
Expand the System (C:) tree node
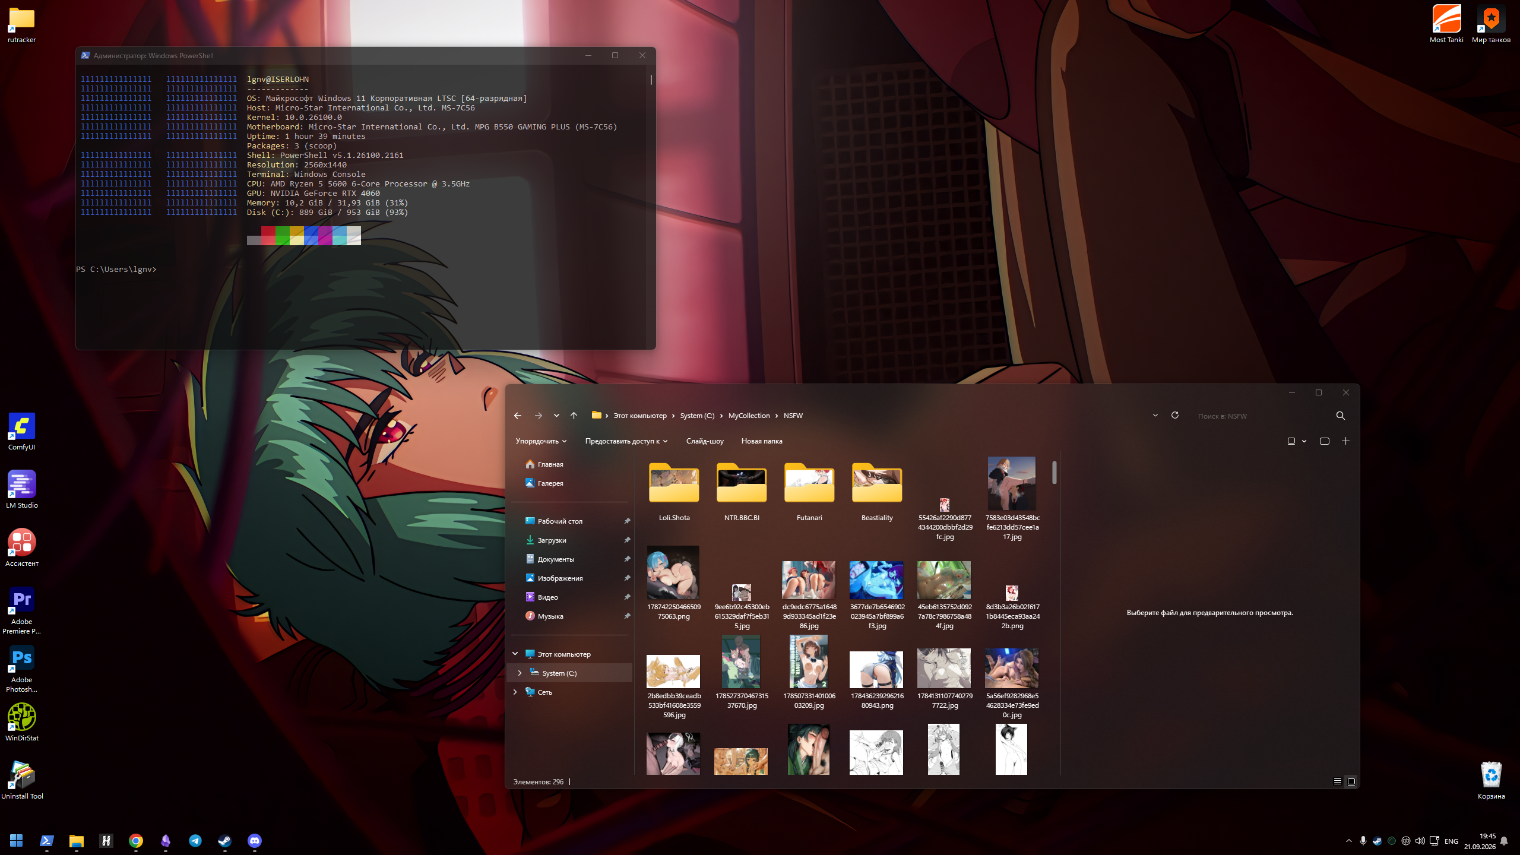520,673
